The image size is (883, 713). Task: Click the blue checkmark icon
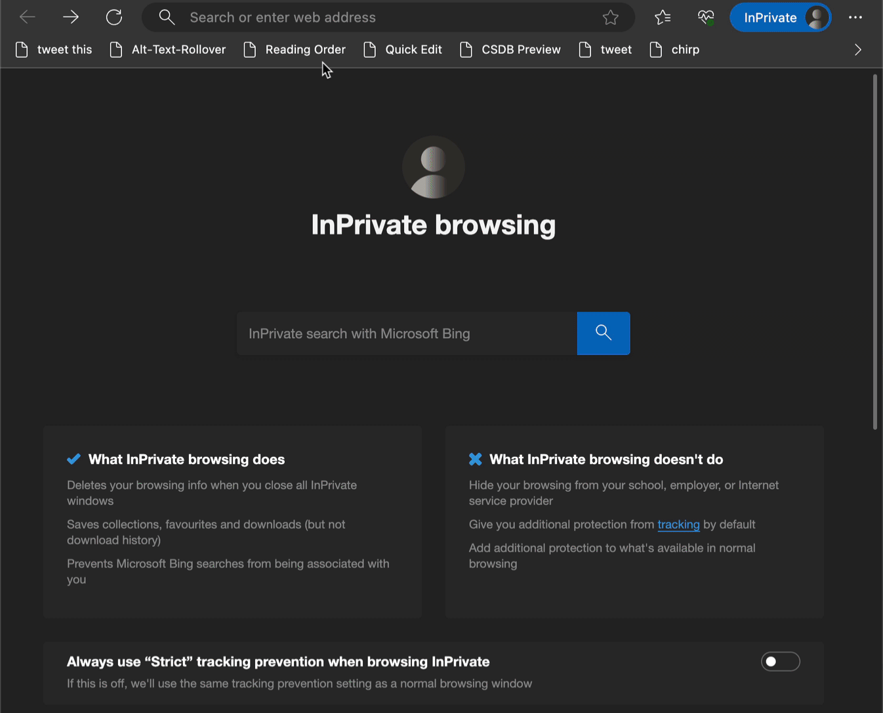coord(74,459)
